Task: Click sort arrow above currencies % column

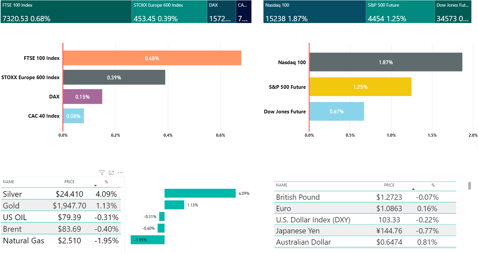Action: [413, 189]
